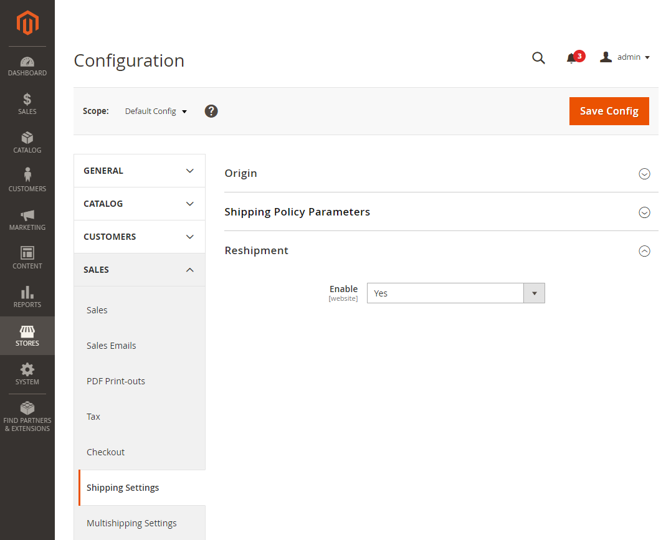Collapse the Reshipment section

tap(644, 251)
